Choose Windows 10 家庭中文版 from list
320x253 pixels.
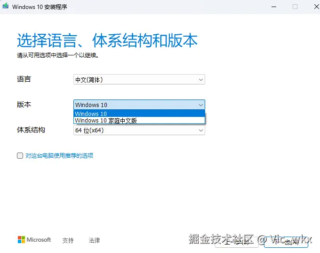click(139, 121)
